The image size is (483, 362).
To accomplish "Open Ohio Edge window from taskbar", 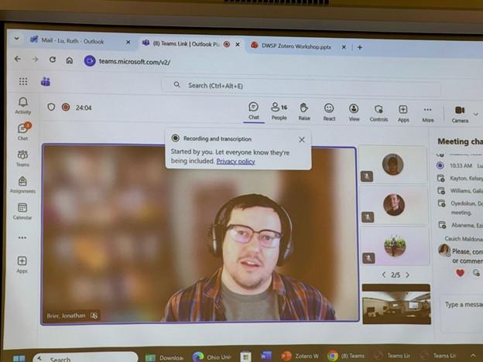I will pyautogui.click(x=211, y=357).
